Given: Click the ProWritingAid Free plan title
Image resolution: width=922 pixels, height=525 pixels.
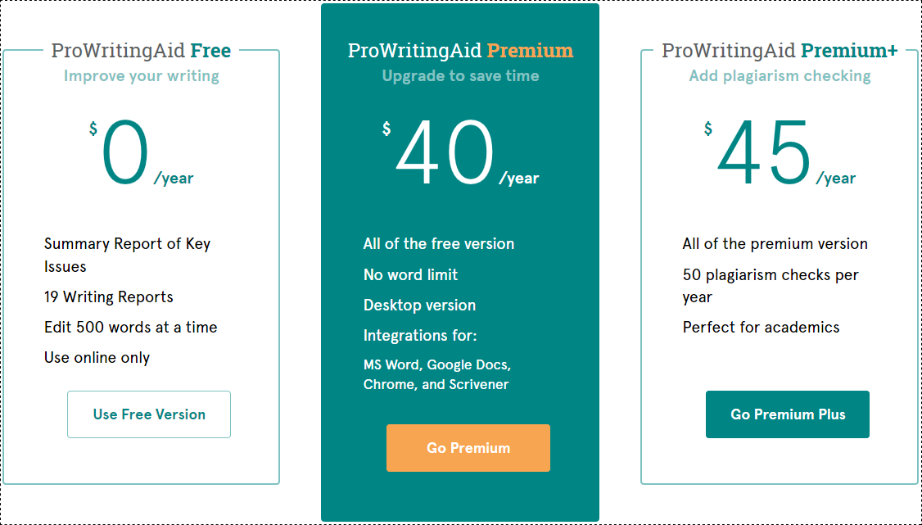Looking at the screenshot, I should [141, 51].
